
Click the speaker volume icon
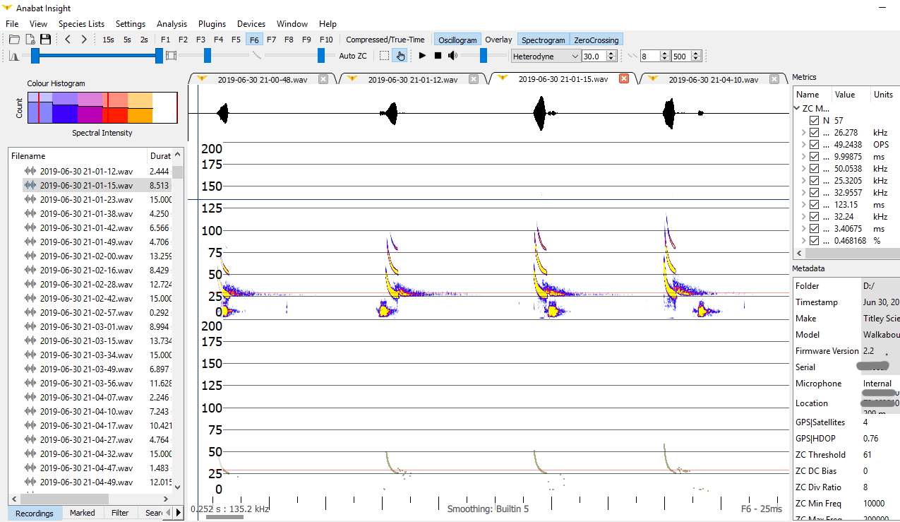click(x=451, y=56)
